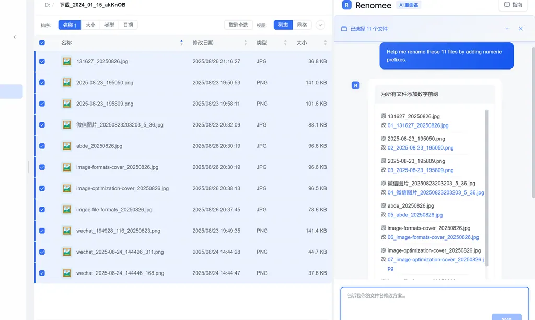
Task: Click the selected files folder icon
Action: (x=344, y=29)
